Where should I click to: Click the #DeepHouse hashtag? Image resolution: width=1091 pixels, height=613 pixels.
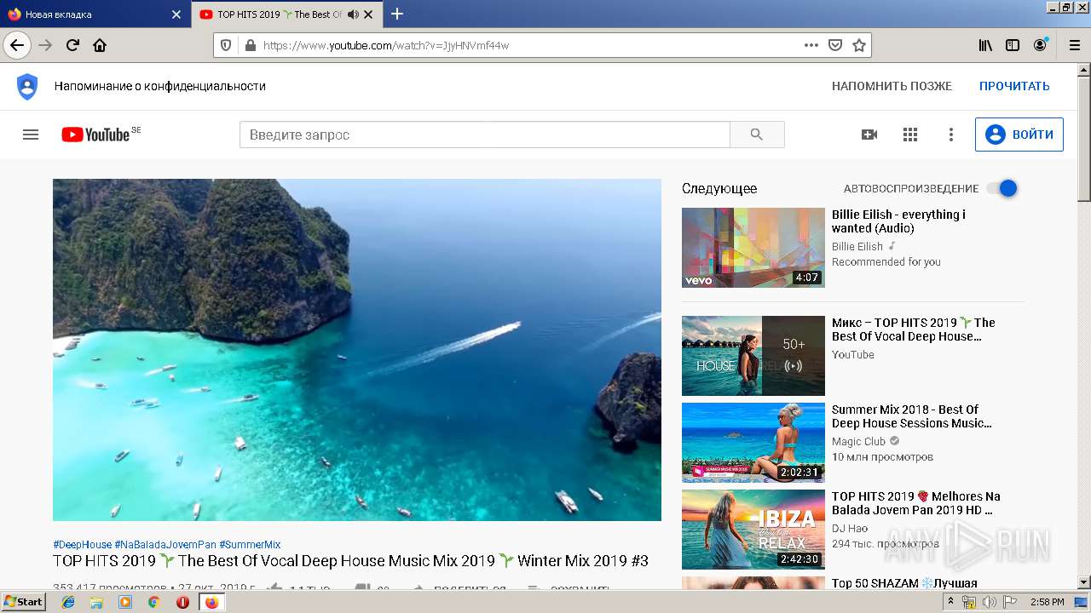(82, 545)
